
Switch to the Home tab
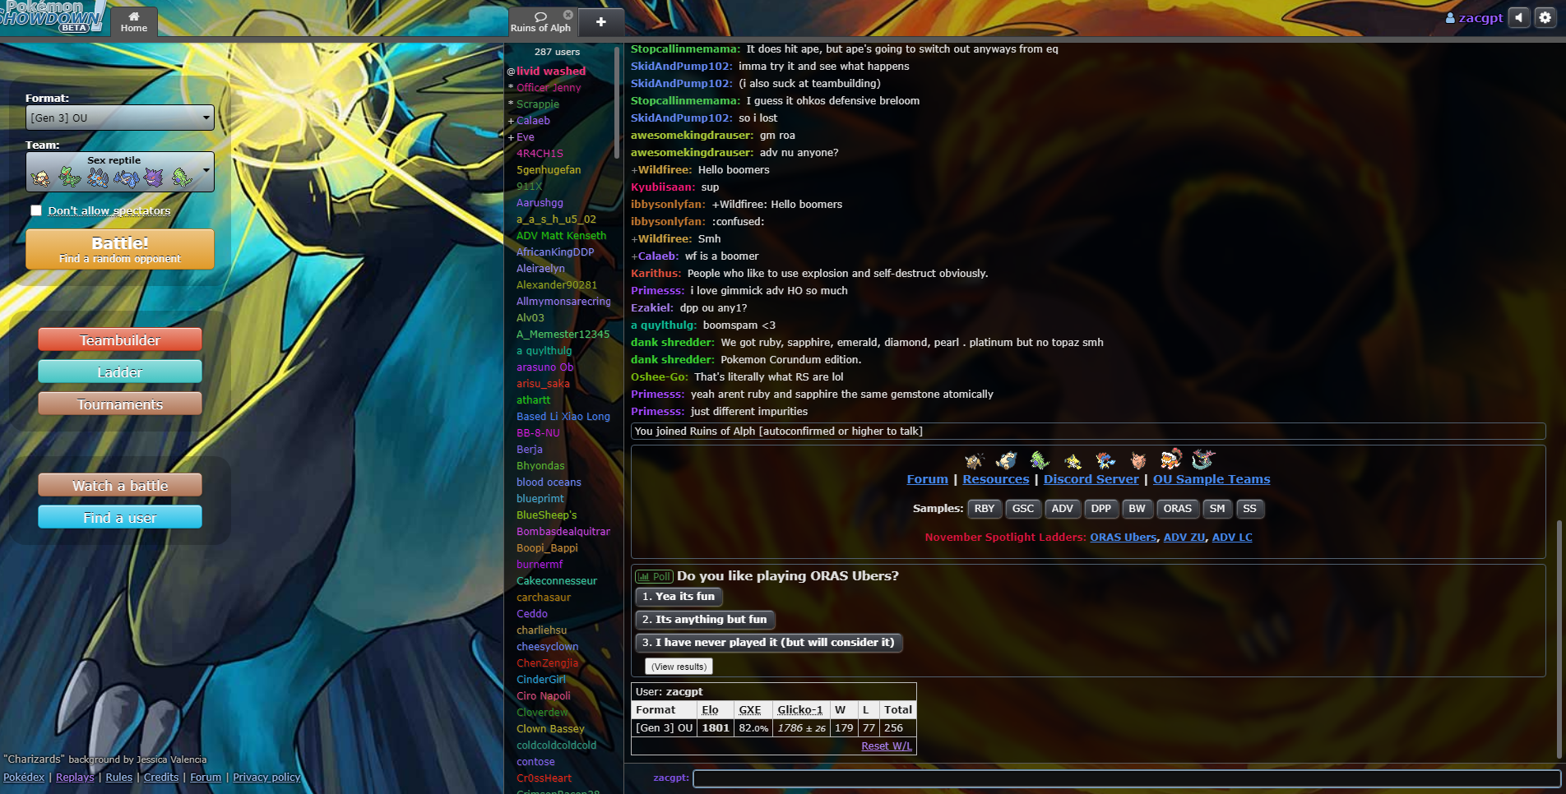pyautogui.click(x=134, y=21)
